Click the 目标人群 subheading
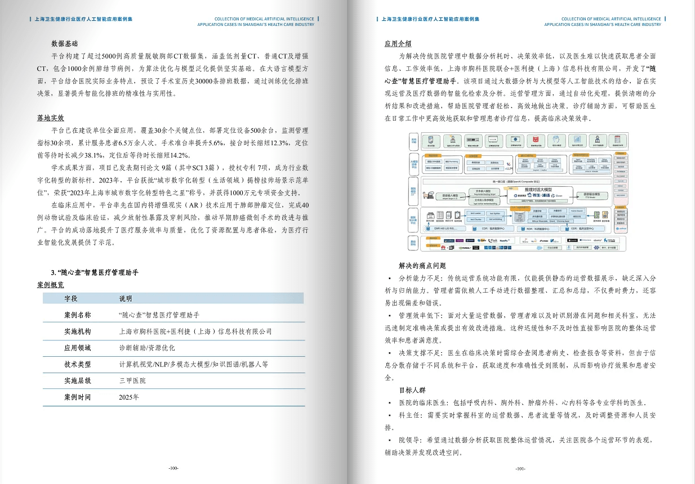 [412, 390]
